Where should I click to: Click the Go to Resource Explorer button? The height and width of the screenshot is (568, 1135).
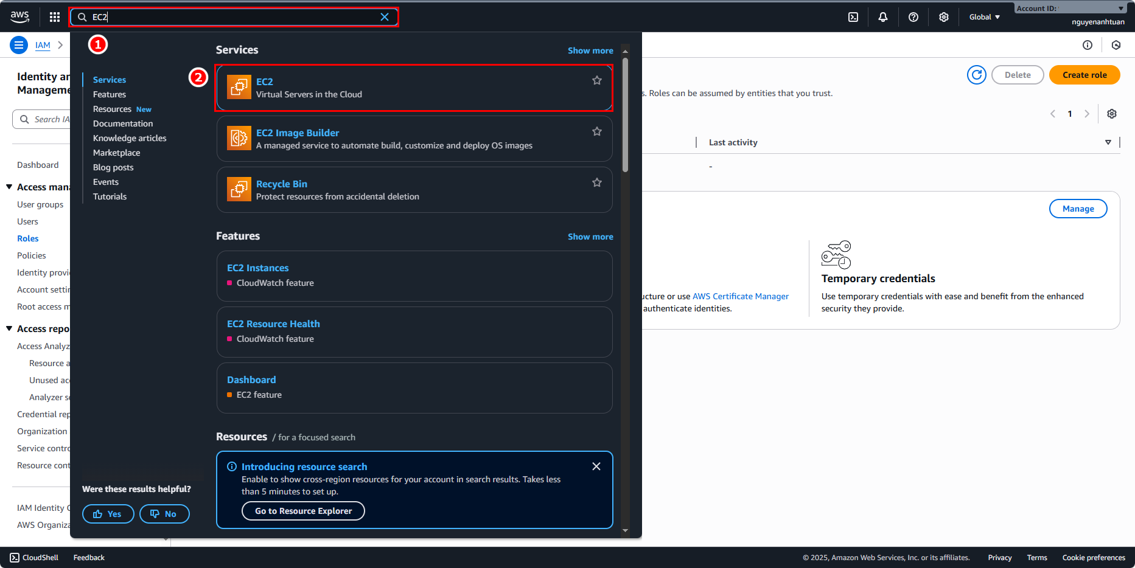303,511
